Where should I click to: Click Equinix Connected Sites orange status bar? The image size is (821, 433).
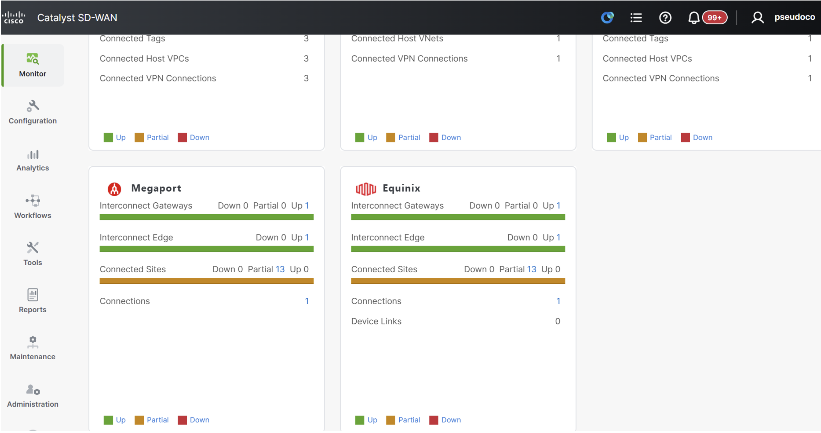(x=458, y=281)
